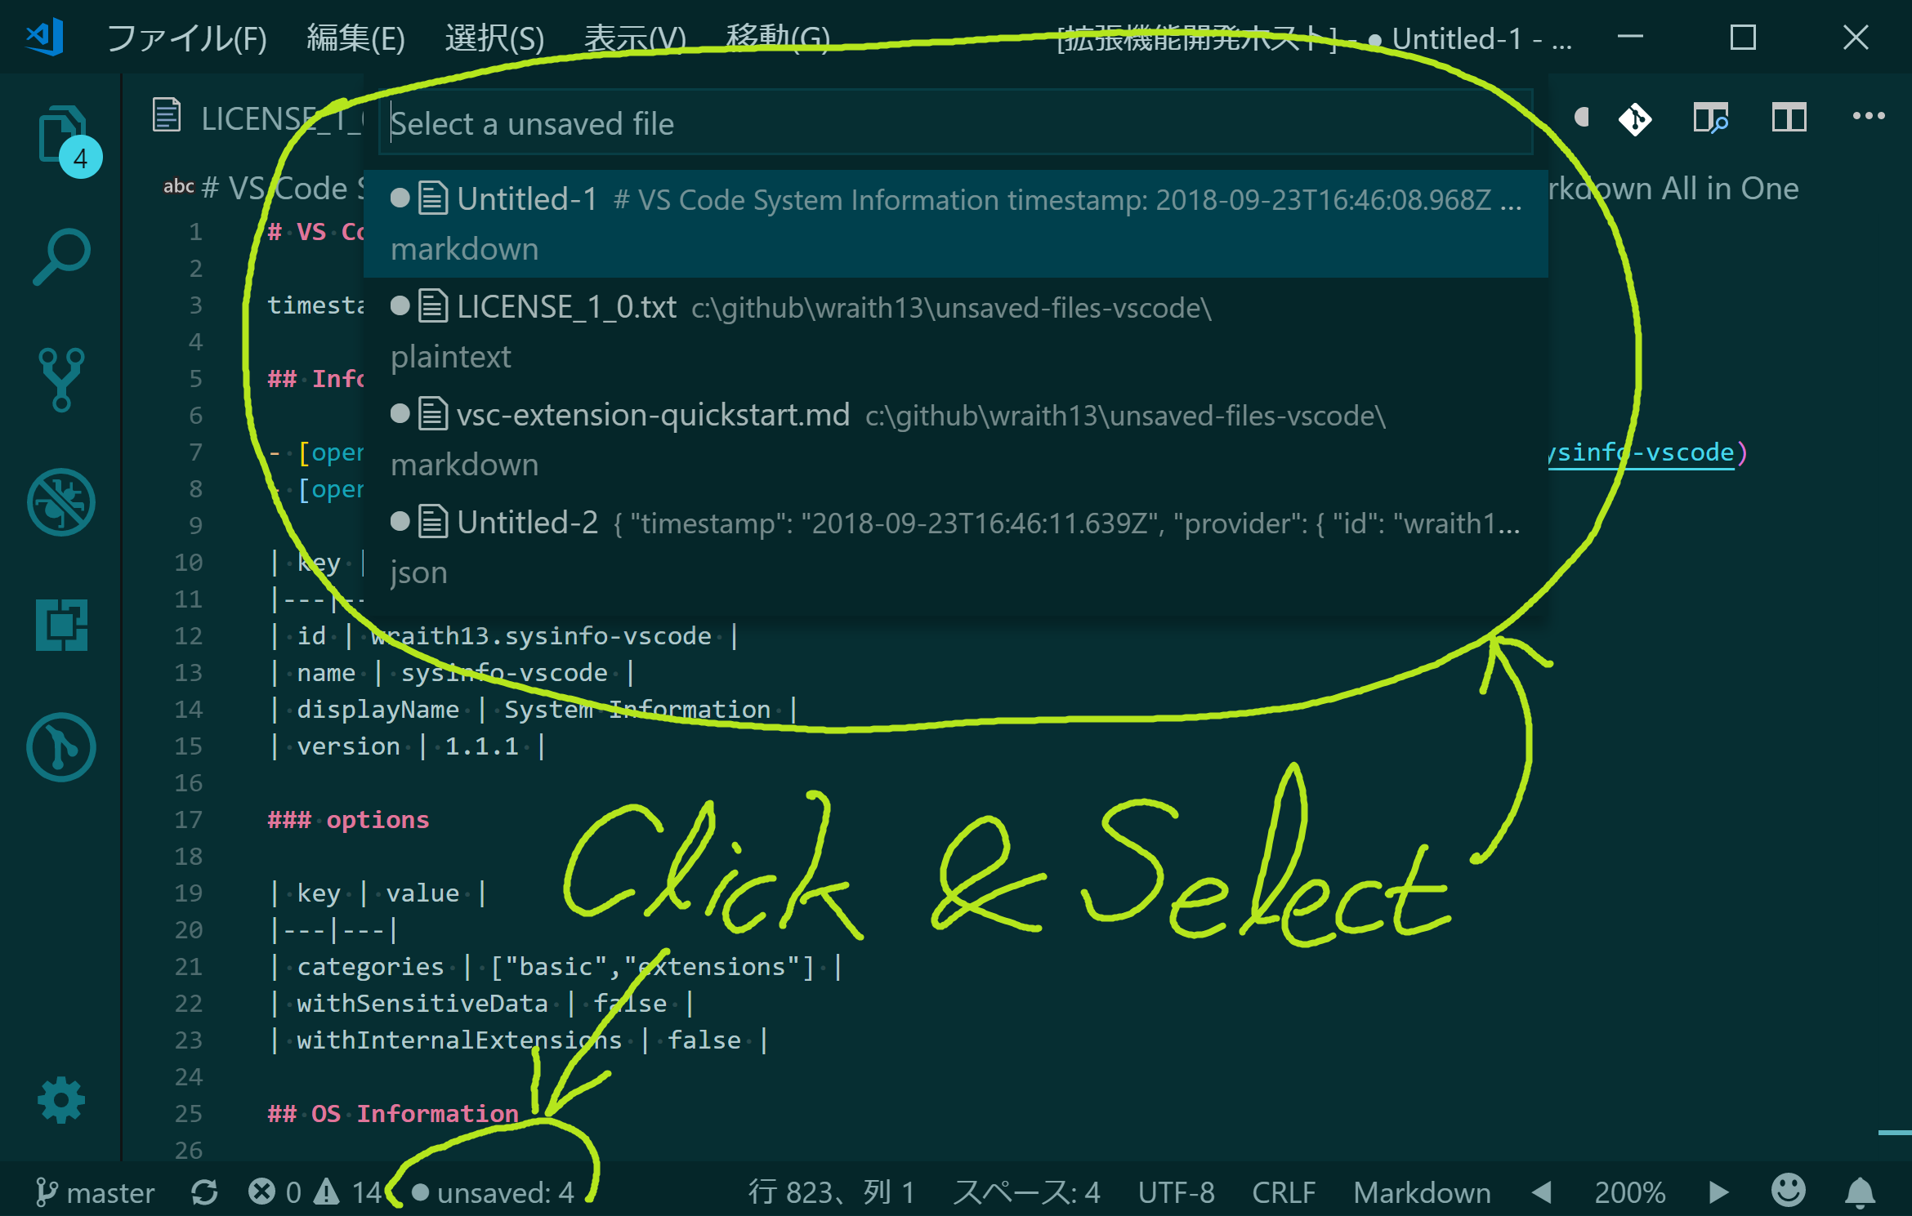Click inside the Select a unsaved file input
The height and width of the screenshot is (1216, 1912).
click(x=954, y=124)
